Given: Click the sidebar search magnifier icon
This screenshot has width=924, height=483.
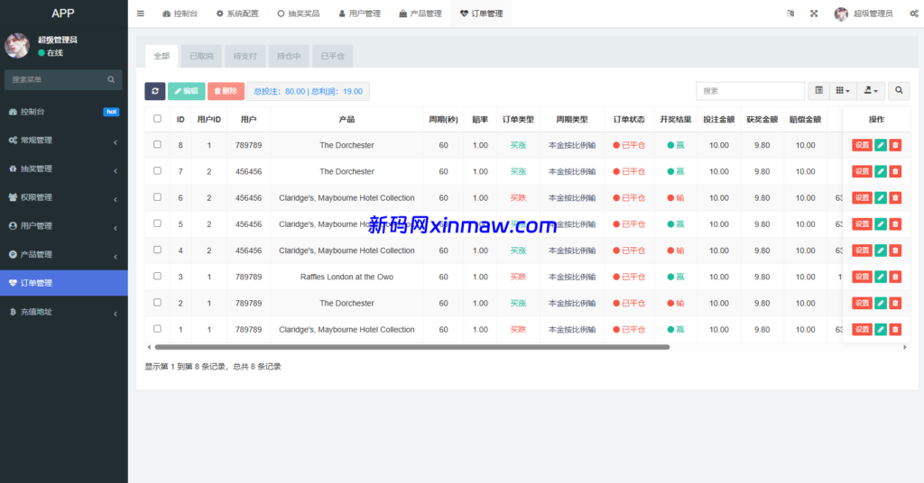Looking at the screenshot, I should point(111,79).
